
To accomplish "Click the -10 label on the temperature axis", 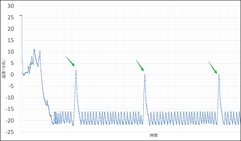I will 10,98.
